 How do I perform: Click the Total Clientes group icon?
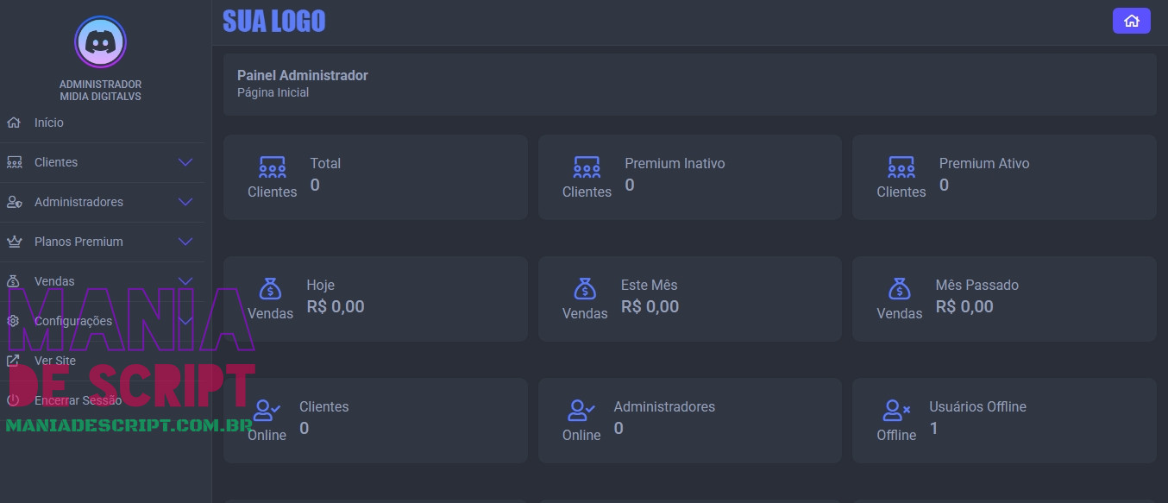[272, 167]
